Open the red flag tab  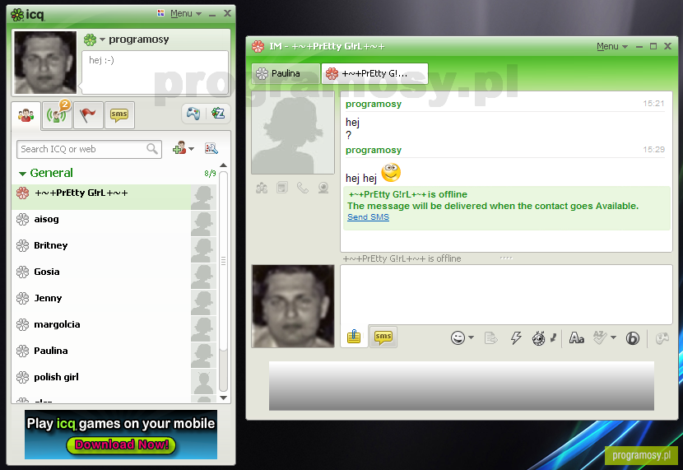[x=88, y=115]
